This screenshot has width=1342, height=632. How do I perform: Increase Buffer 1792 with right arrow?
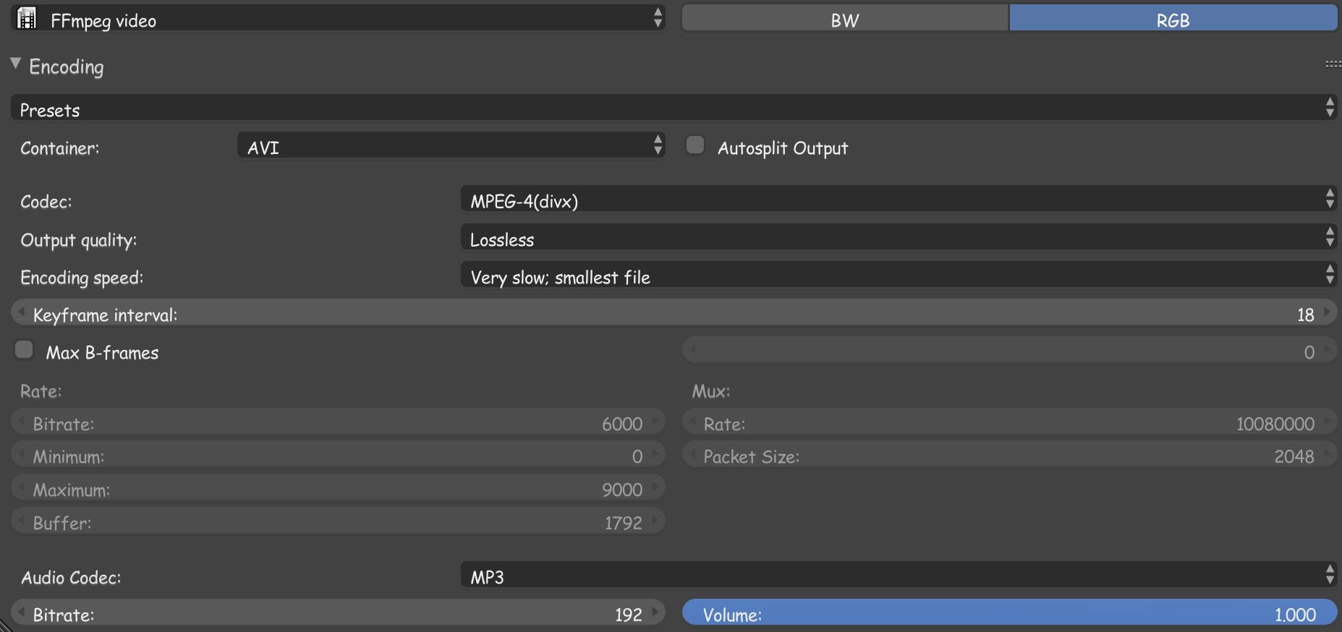click(x=655, y=521)
